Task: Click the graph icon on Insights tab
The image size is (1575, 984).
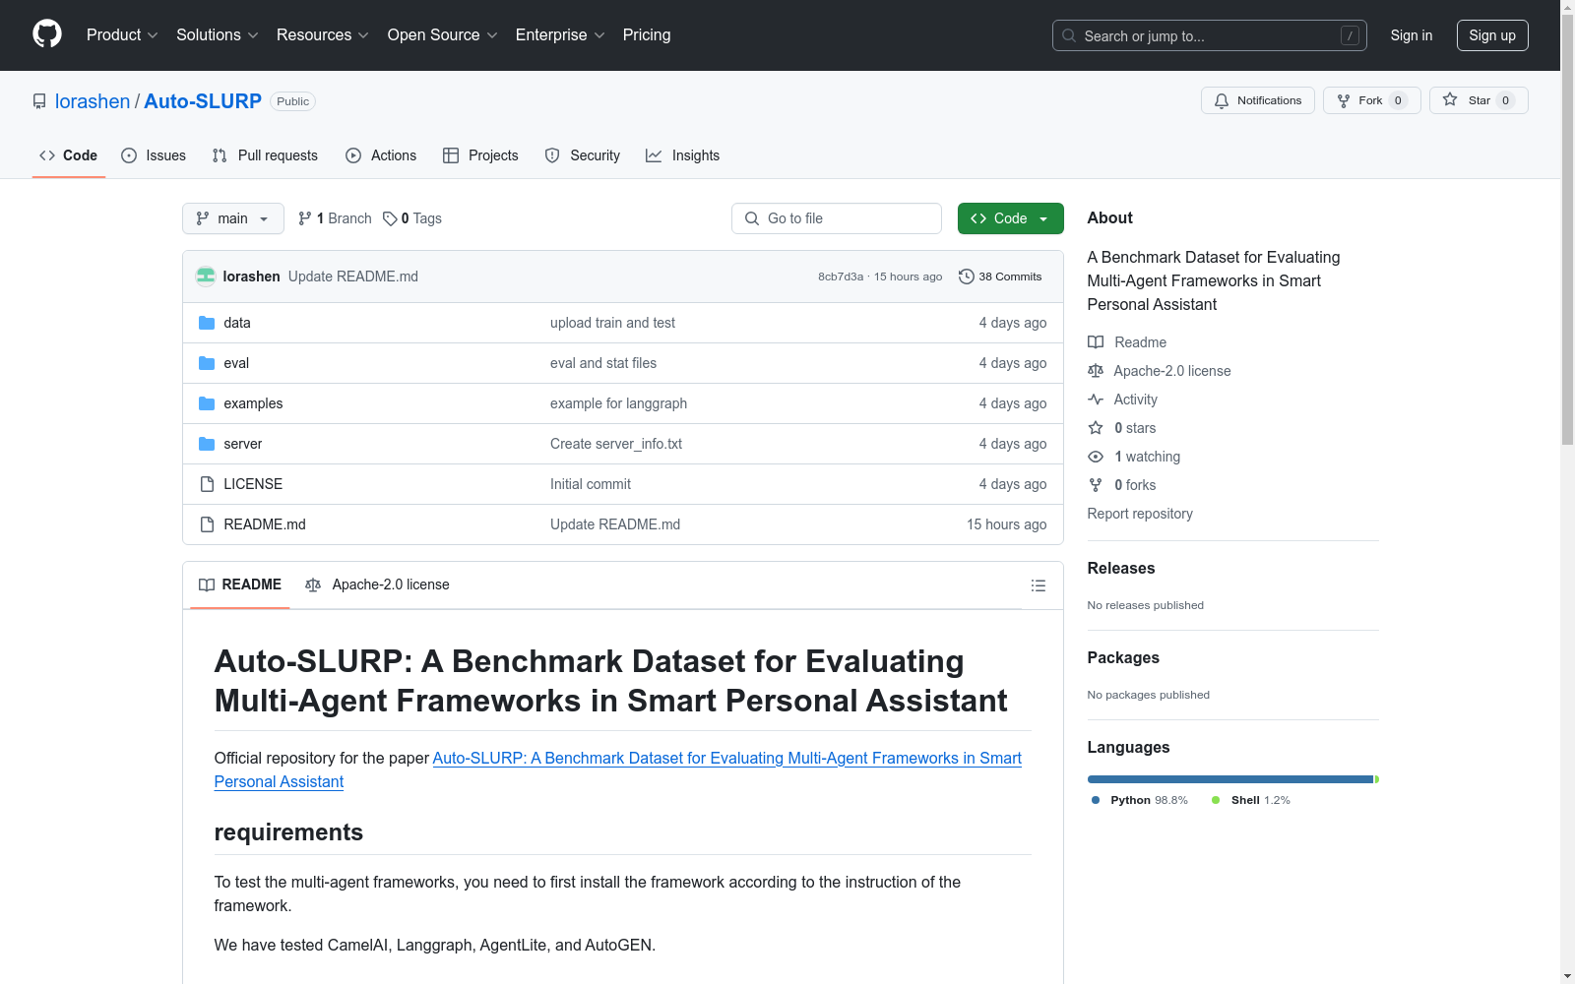Action: pyautogui.click(x=654, y=155)
